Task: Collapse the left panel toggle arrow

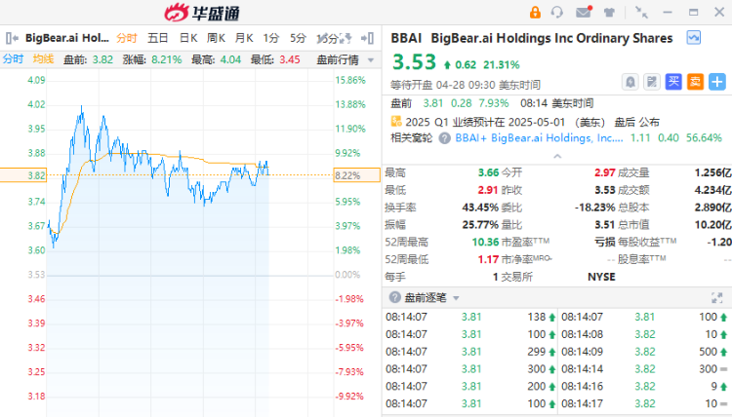Action: point(9,38)
